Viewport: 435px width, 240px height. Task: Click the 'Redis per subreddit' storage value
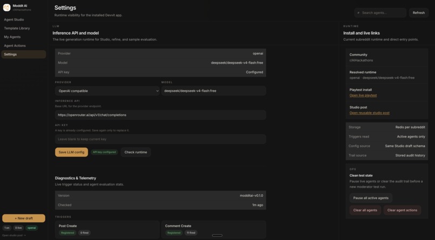(x=410, y=127)
